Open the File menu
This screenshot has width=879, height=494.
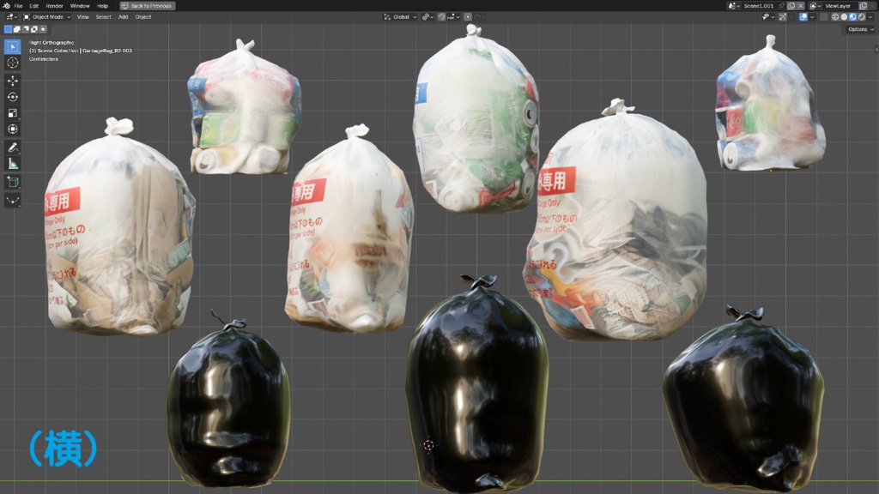tap(18, 6)
